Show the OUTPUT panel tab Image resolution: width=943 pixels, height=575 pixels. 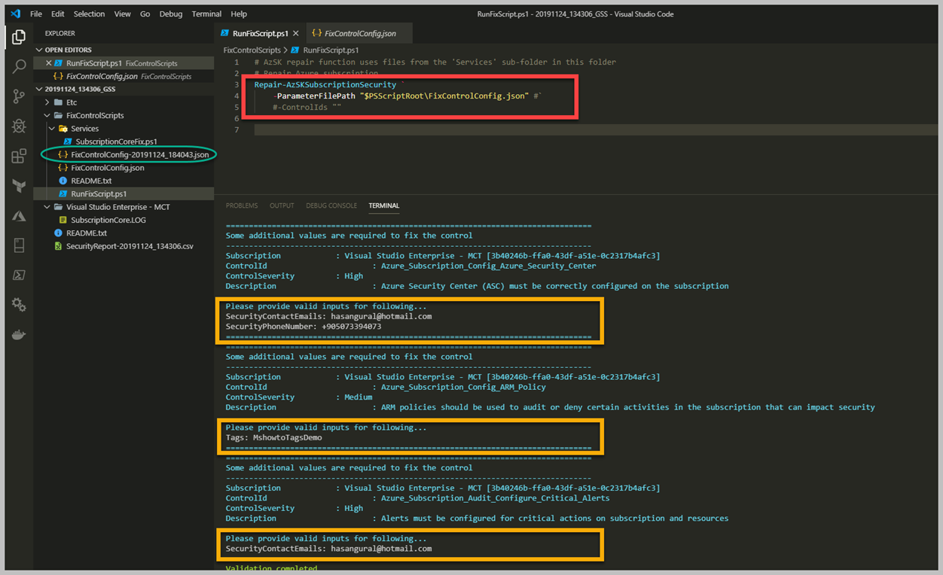click(282, 205)
